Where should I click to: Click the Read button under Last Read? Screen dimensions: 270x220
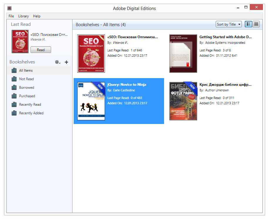(41, 50)
